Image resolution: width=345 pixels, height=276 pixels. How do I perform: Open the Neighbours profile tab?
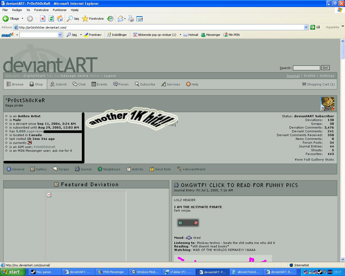click(109, 169)
